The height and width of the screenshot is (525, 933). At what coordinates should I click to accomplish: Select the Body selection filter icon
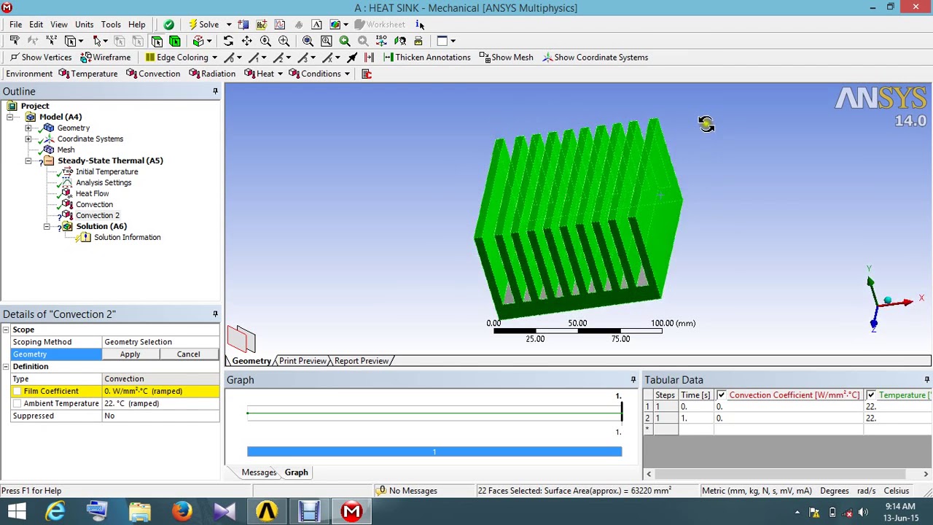(x=175, y=41)
